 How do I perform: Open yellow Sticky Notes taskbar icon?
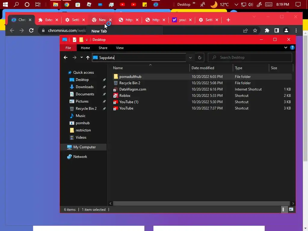pyautogui.click(x=145, y=4)
